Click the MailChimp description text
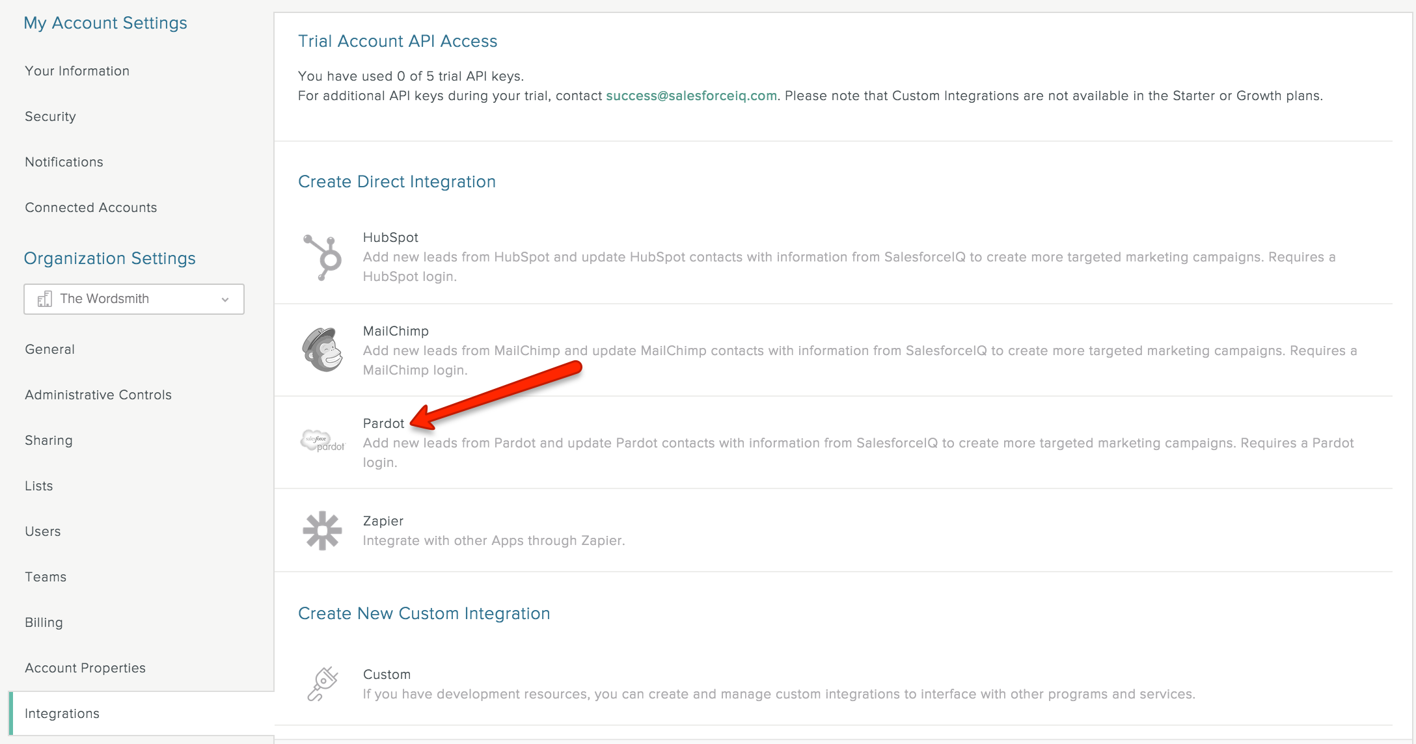 [x=860, y=360]
